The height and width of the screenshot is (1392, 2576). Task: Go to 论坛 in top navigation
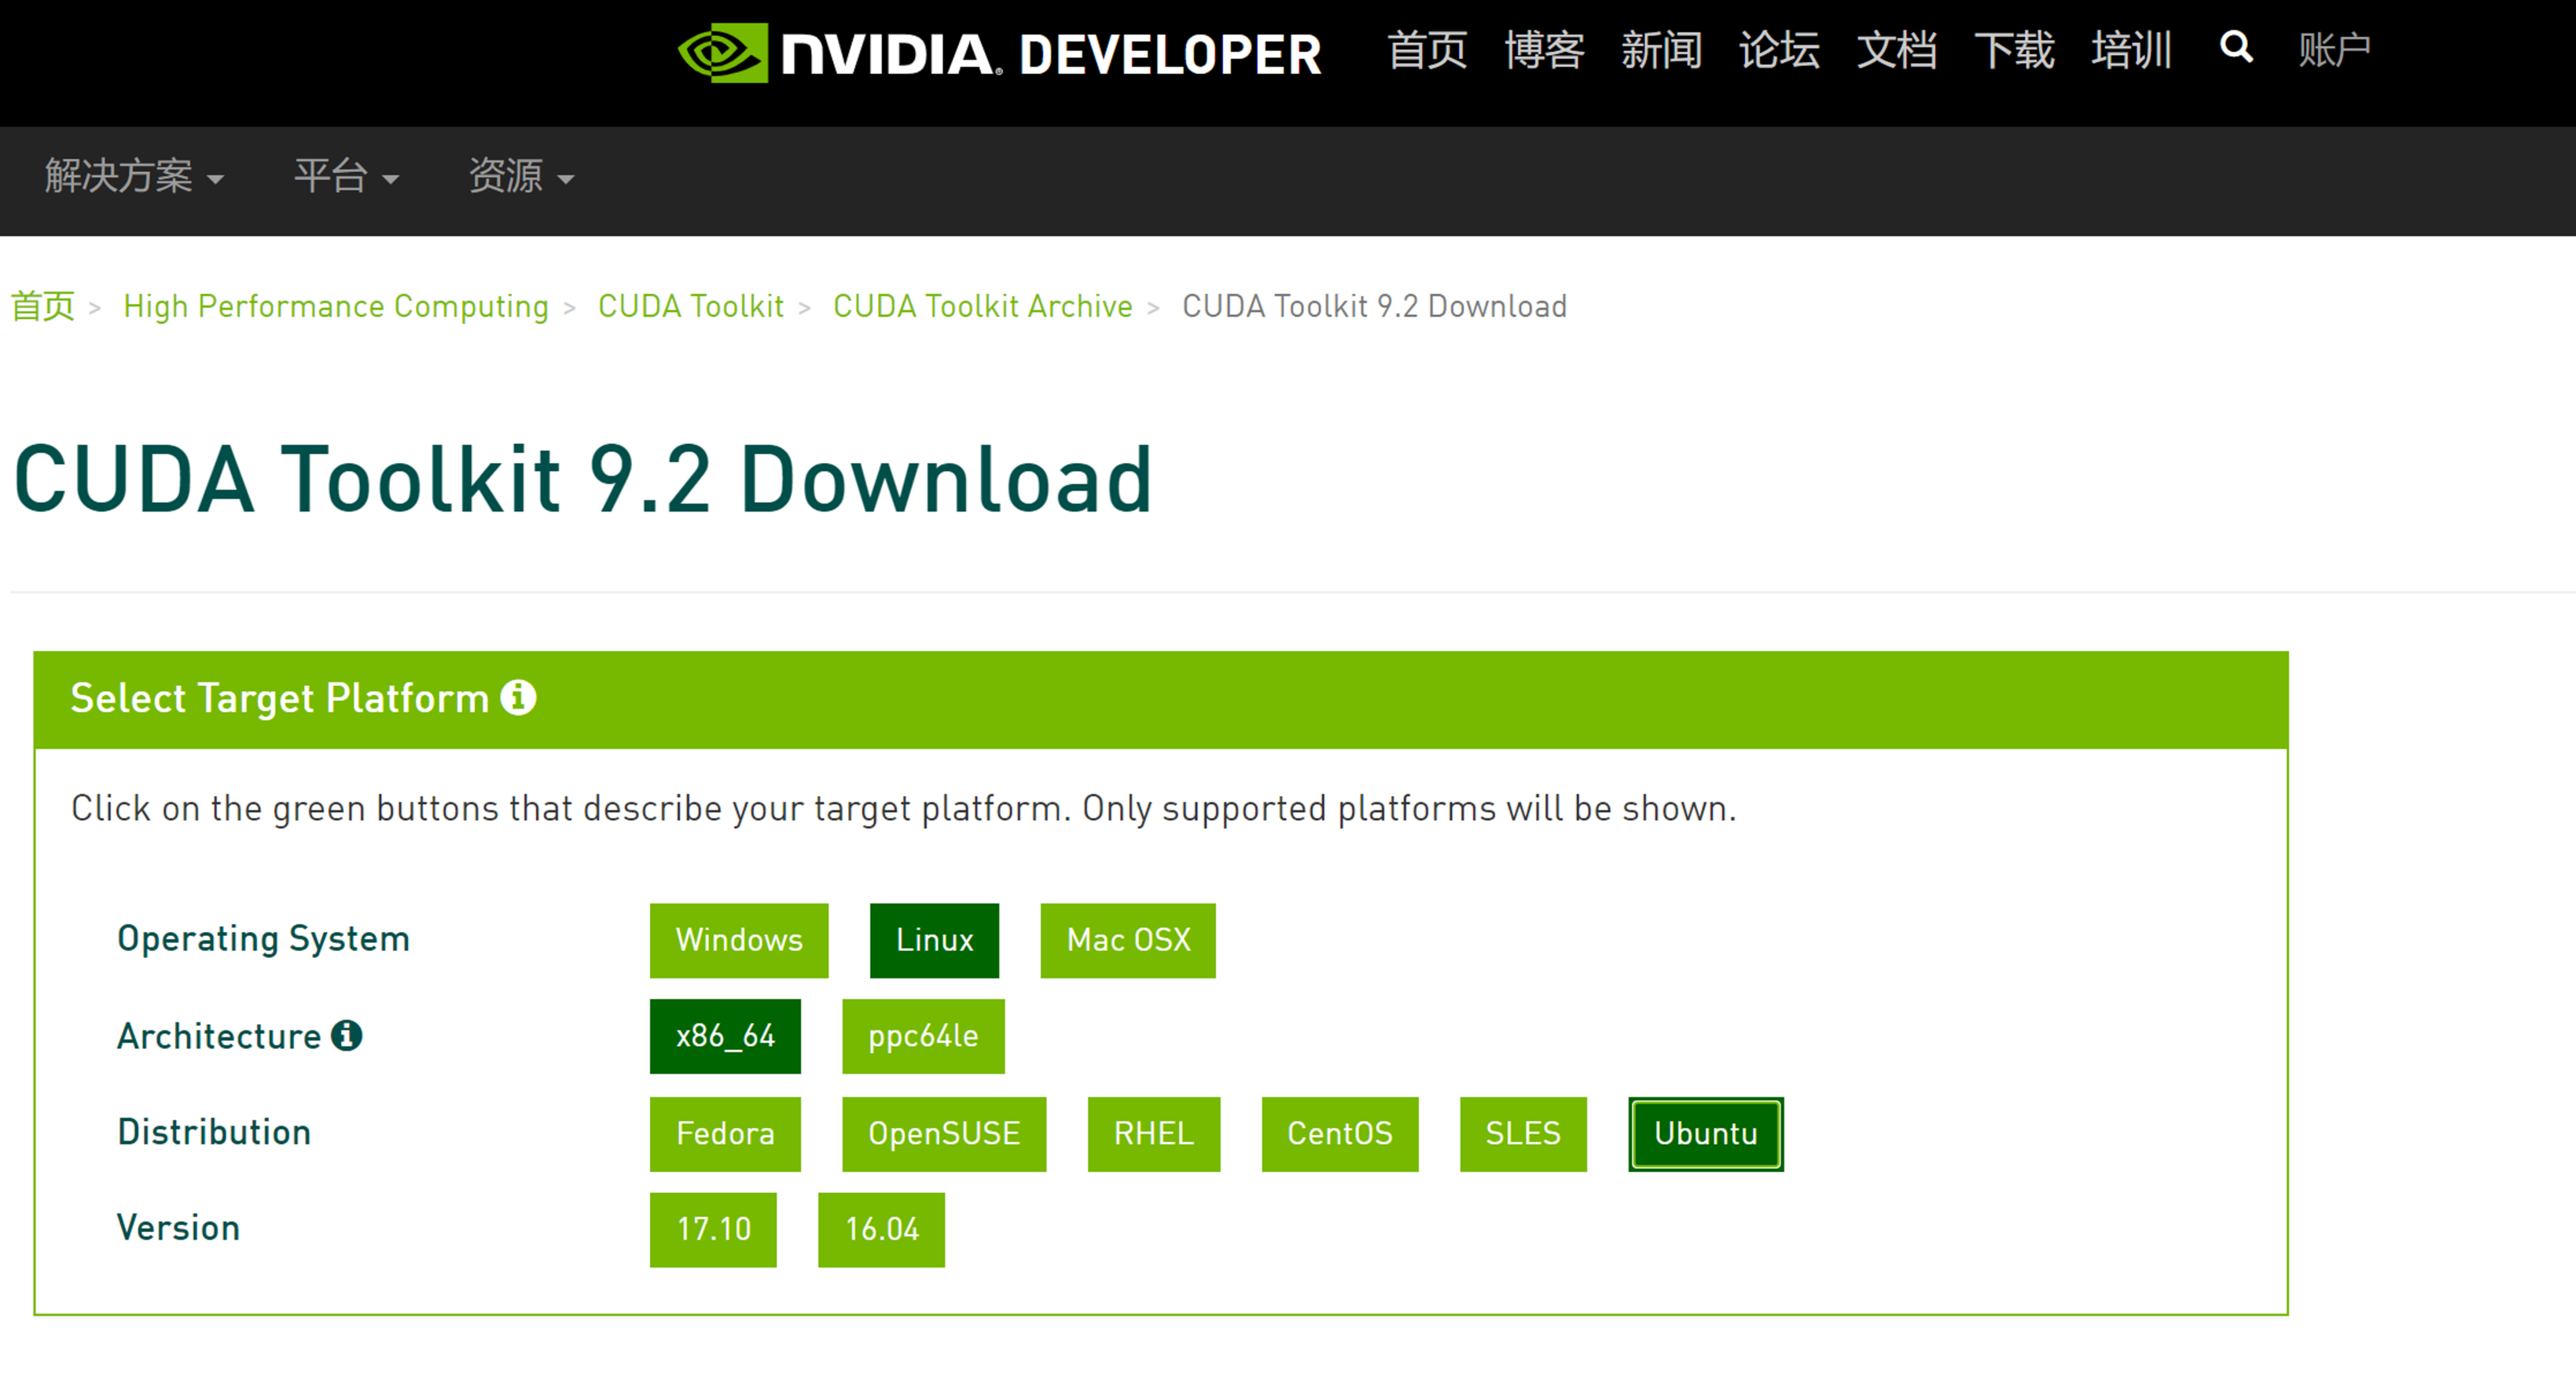point(1778,50)
